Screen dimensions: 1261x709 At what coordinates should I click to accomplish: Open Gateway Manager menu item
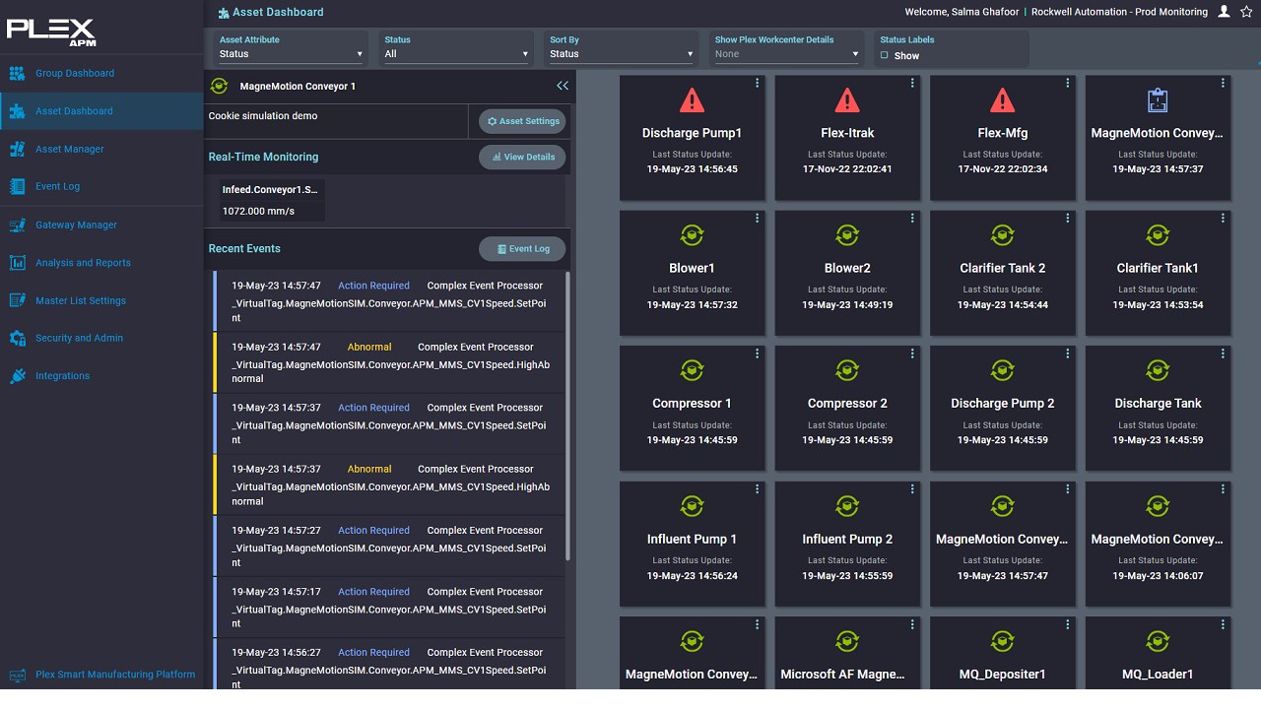76,225
